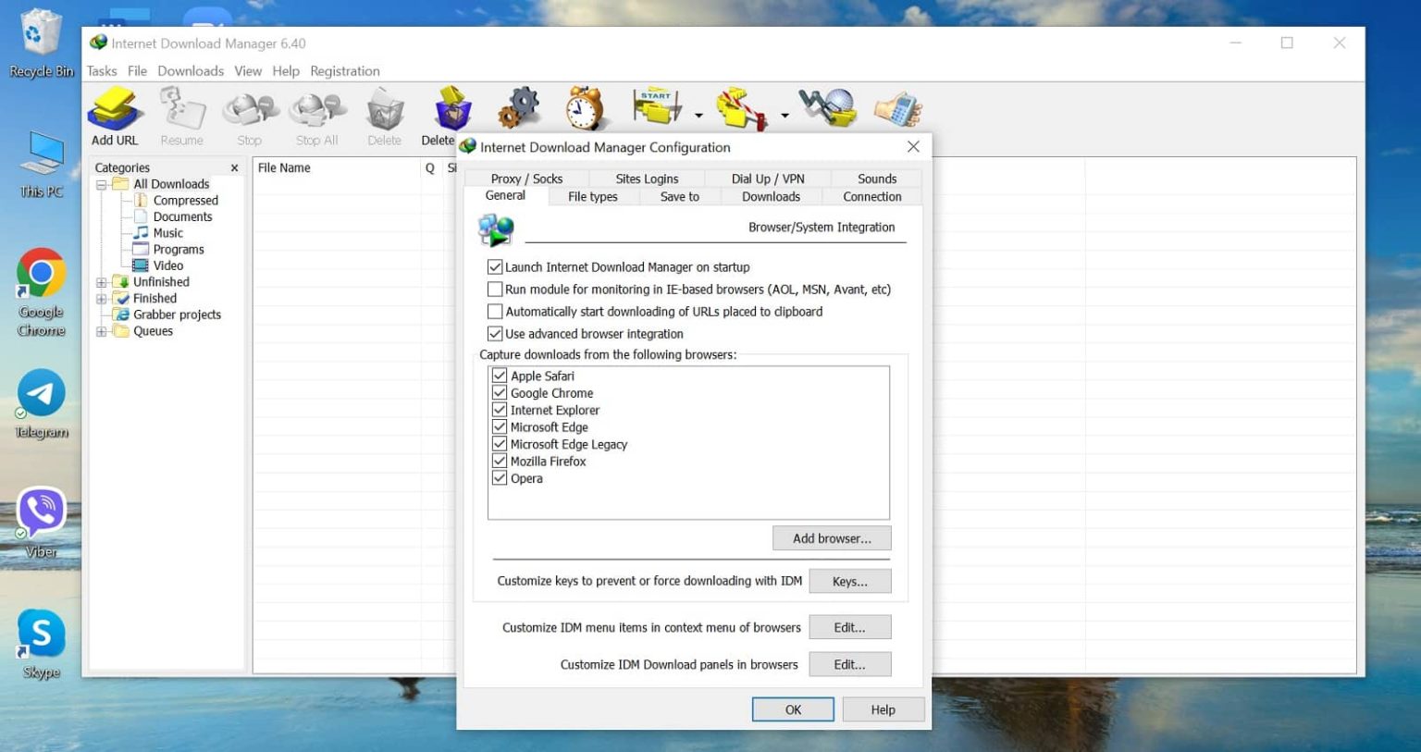Open the Options gear icon in toolbar
The height and width of the screenshot is (752, 1421).
coord(518,109)
